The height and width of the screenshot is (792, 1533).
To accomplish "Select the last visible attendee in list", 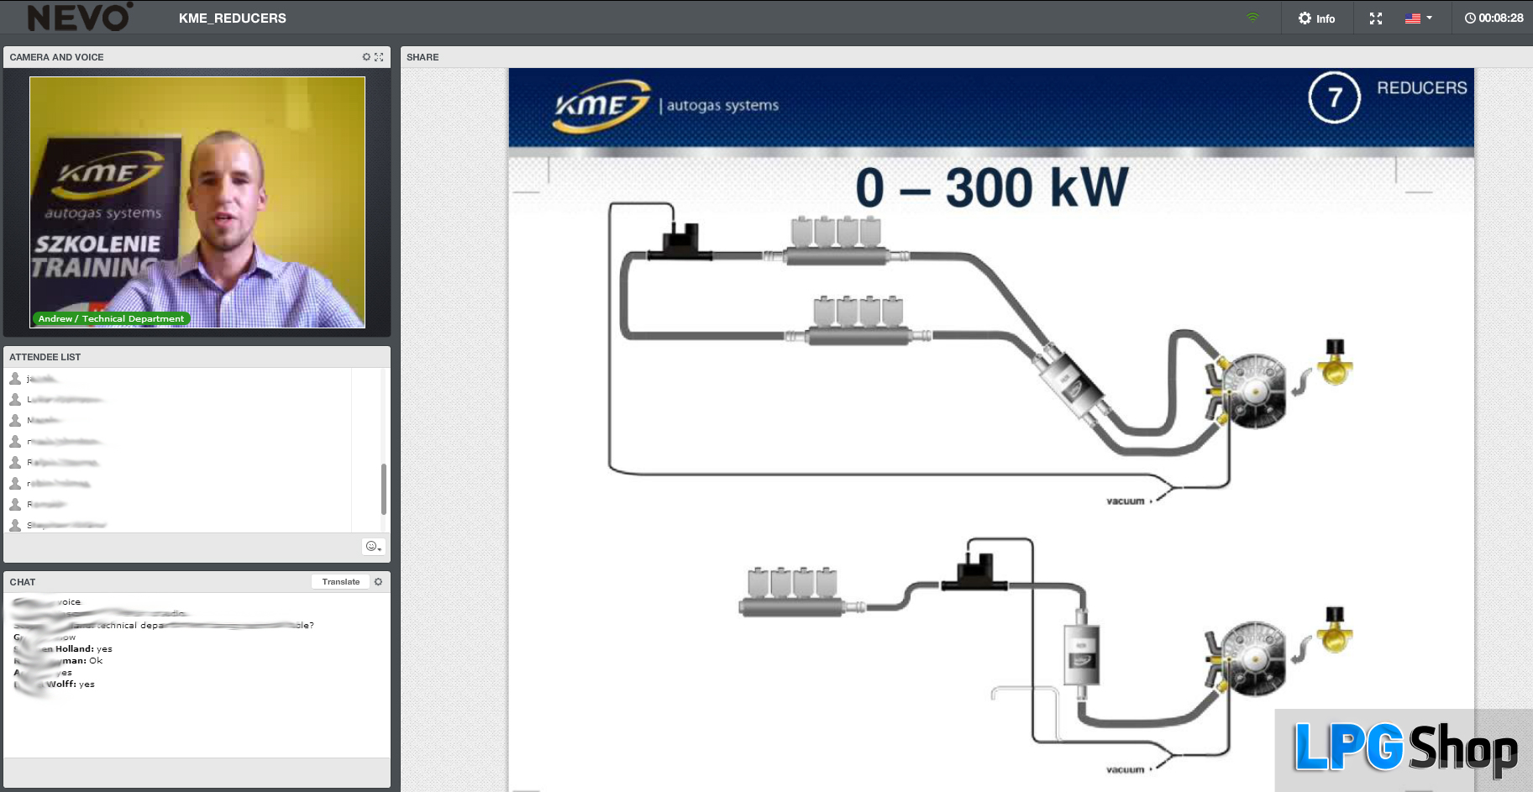I will 176,525.
